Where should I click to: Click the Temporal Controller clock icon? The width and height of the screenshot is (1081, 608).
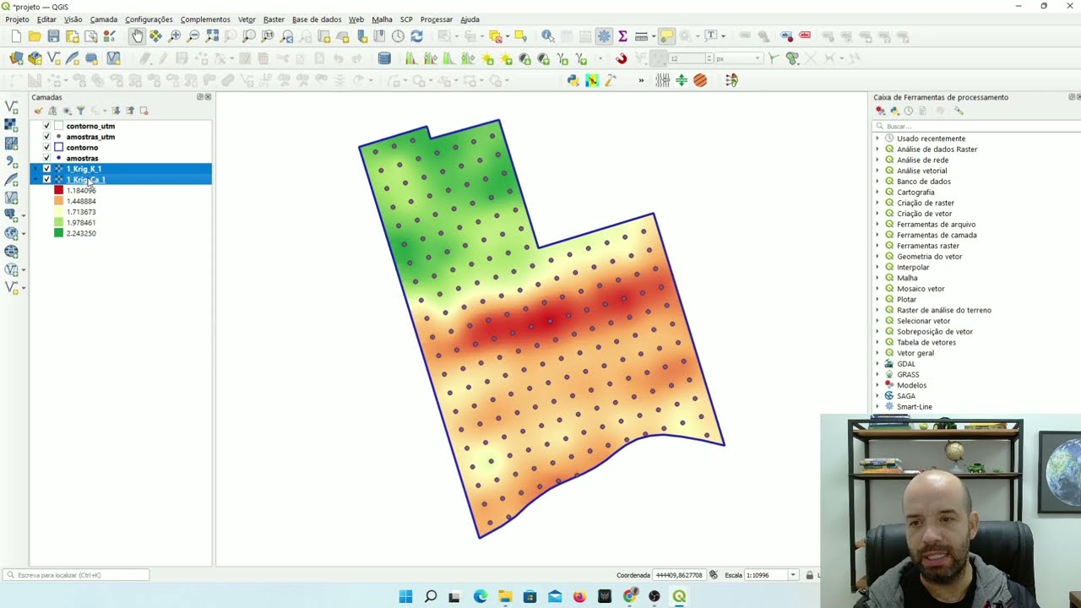point(398,36)
